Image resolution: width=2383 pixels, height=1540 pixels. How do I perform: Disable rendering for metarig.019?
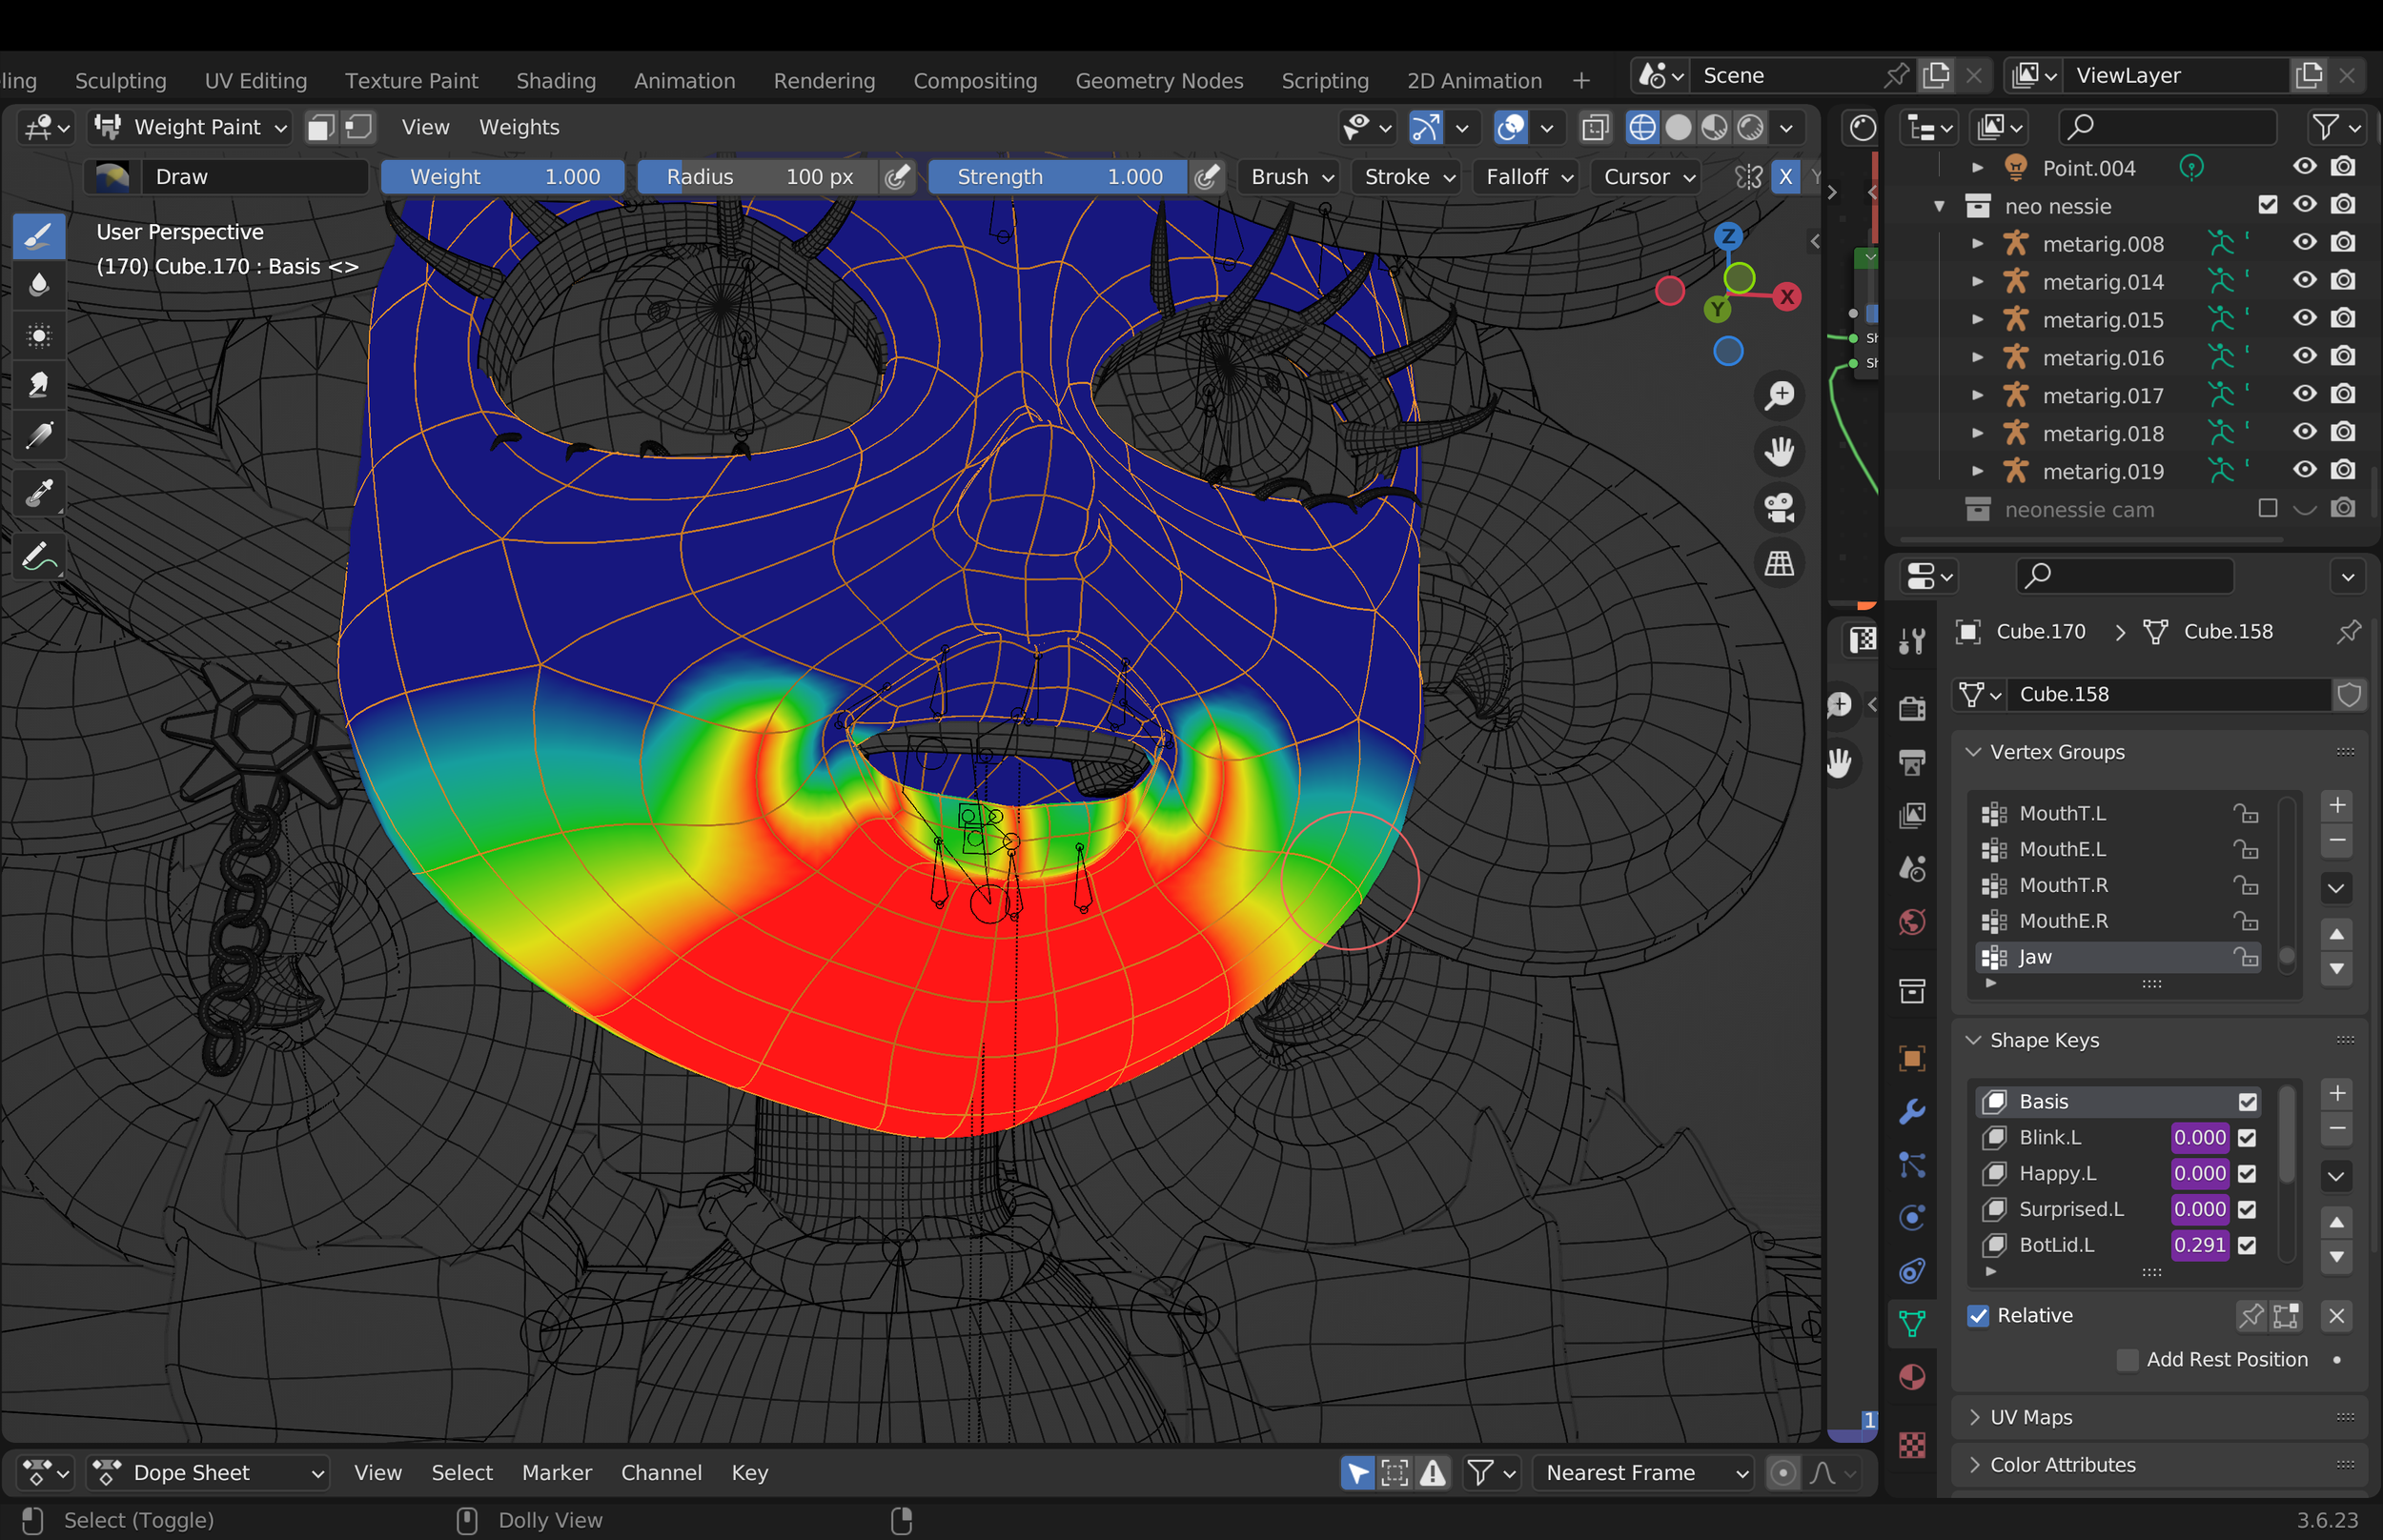pos(2342,470)
